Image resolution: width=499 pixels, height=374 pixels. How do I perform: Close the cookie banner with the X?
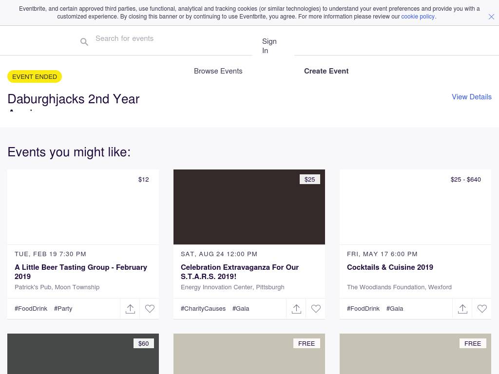point(491,17)
